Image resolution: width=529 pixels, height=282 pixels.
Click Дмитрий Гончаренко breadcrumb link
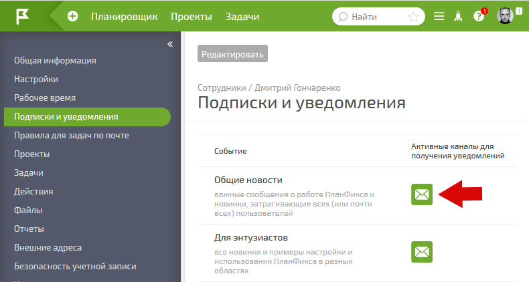point(297,88)
